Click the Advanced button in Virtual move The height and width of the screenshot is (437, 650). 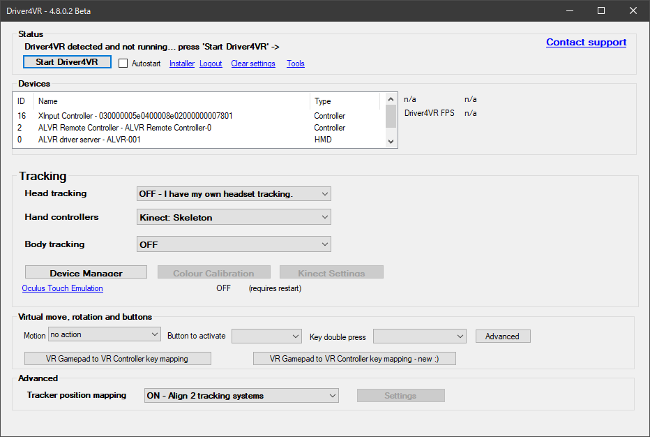point(503,336)
